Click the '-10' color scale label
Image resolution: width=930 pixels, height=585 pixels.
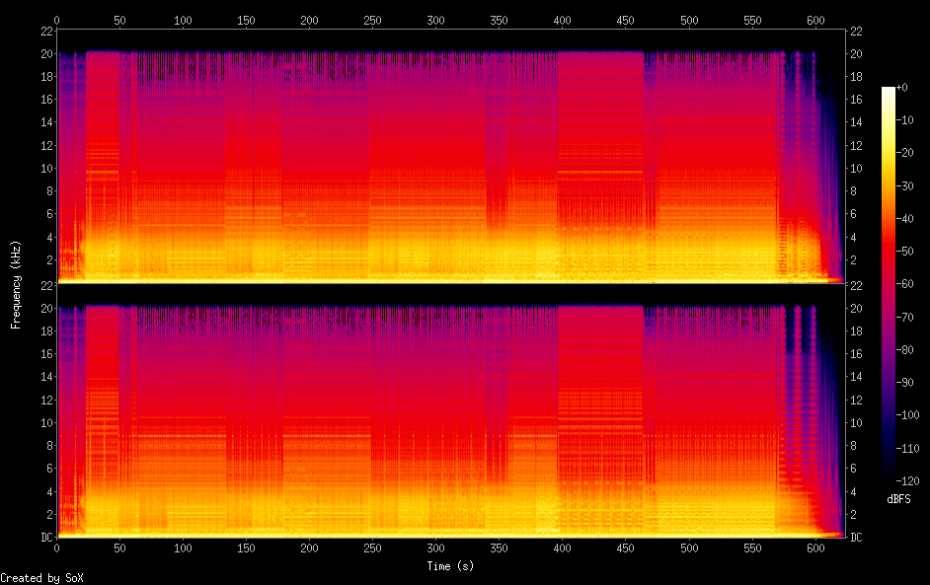904,120
